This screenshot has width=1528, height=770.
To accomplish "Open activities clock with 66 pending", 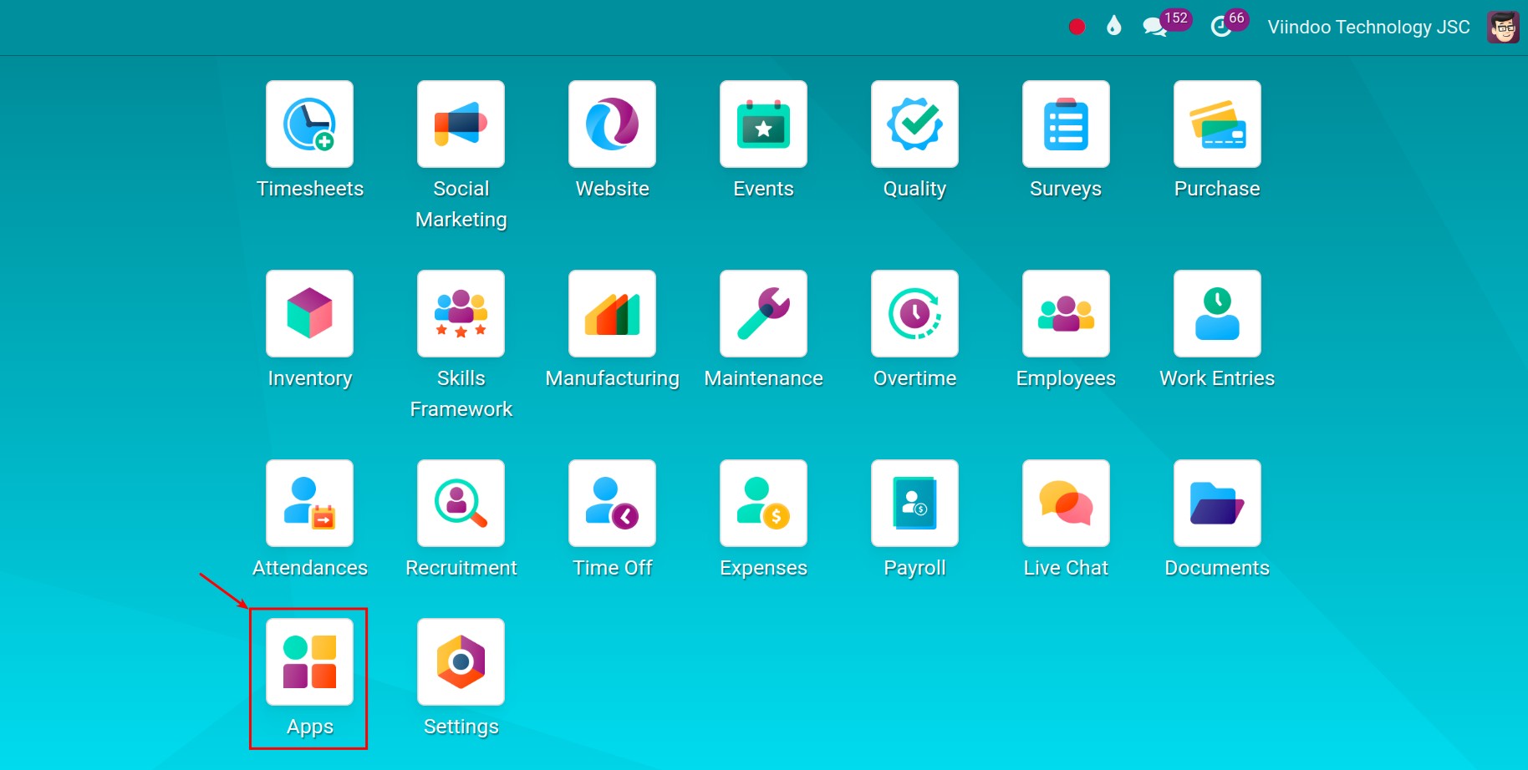I will click(1229, 23).
